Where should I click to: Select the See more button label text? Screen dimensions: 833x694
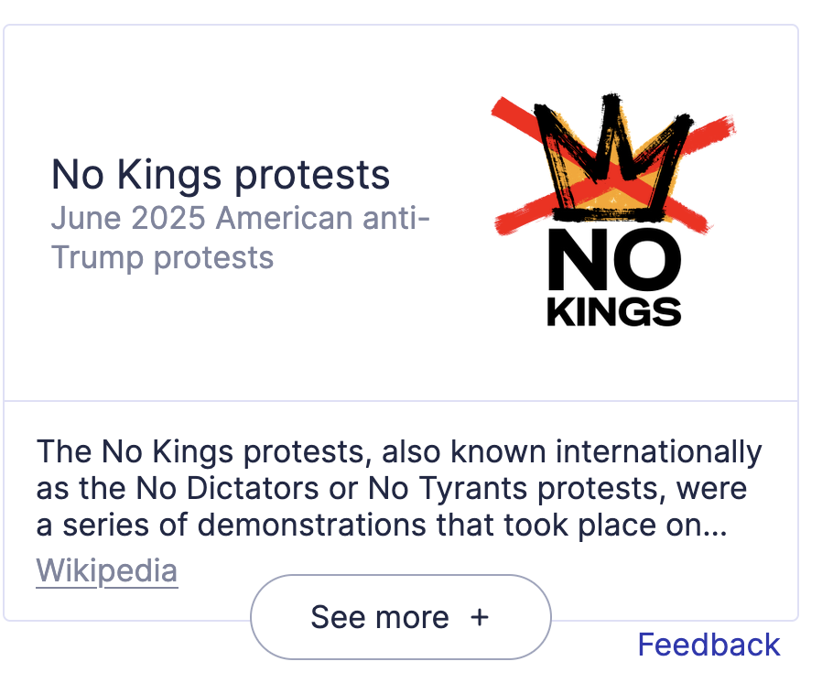[x=380, y=617]
